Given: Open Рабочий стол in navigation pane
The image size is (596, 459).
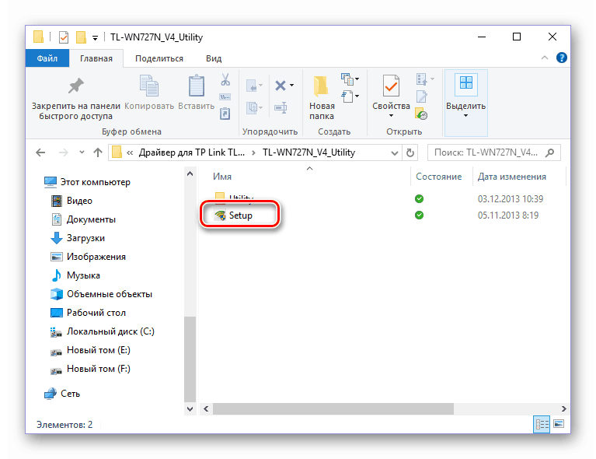Looking at the screenshot, I should 88,313.
